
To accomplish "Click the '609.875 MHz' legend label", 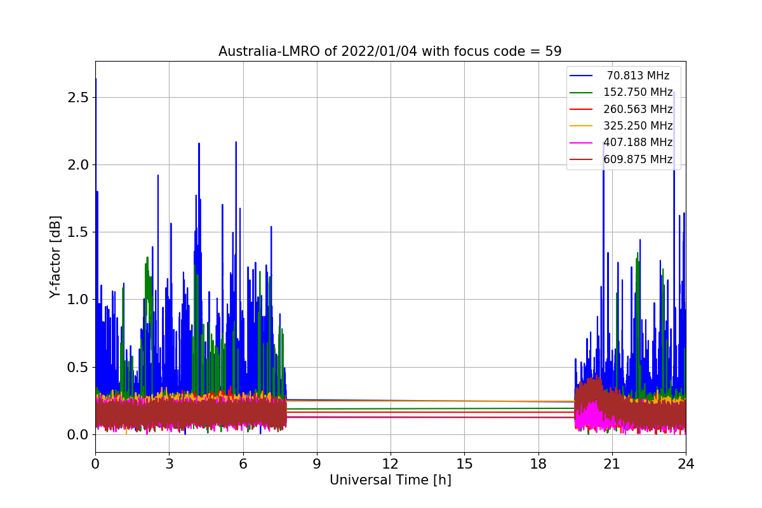I will [x=638, y=159].
